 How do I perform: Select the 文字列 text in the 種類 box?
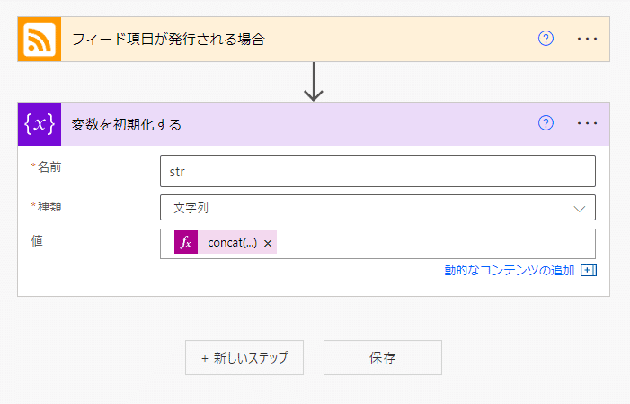pyautogui.click(x=191, y=208)
